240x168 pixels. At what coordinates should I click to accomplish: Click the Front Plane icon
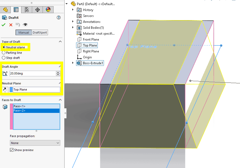point(79,40)
